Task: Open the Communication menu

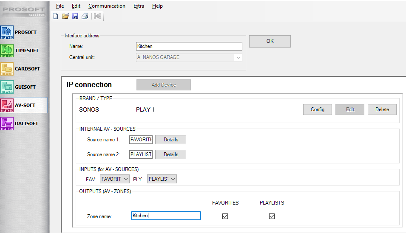Action: coord(107,6)
